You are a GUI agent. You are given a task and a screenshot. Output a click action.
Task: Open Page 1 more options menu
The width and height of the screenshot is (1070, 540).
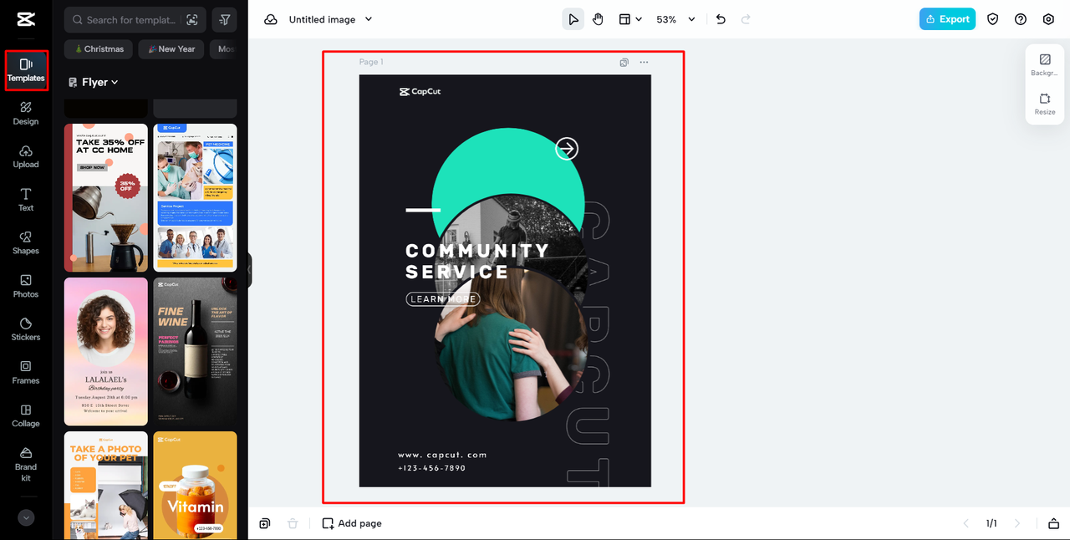click(x=644, y=62)
